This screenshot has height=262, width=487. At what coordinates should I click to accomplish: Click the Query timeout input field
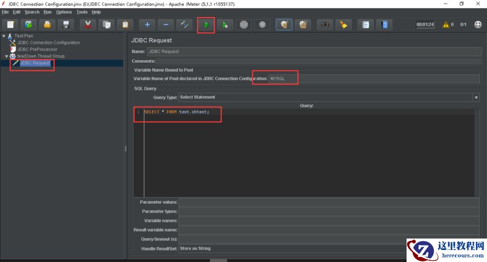[328, 239]
